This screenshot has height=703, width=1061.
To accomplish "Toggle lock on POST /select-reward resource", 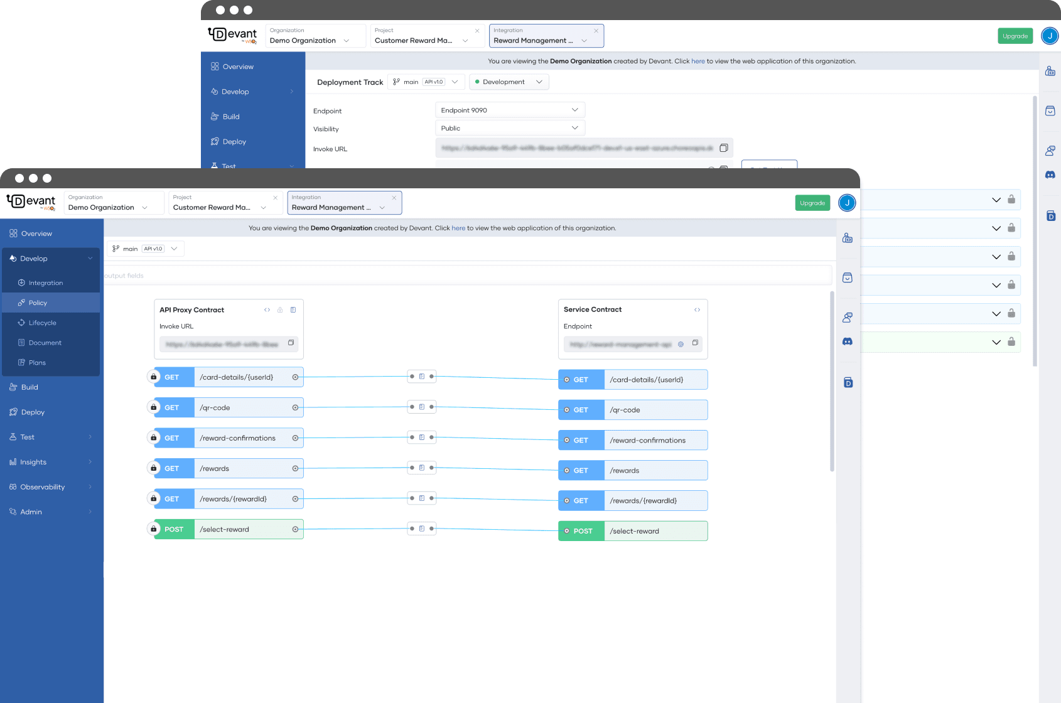I will click(153, 529).
